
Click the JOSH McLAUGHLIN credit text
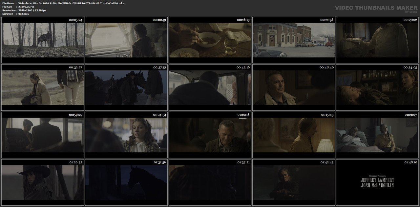[377, 185]
